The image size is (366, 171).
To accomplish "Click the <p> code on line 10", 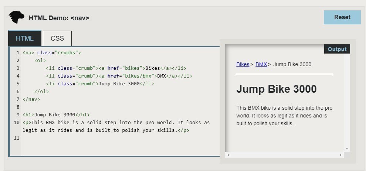I will click(x=116, y=126).
